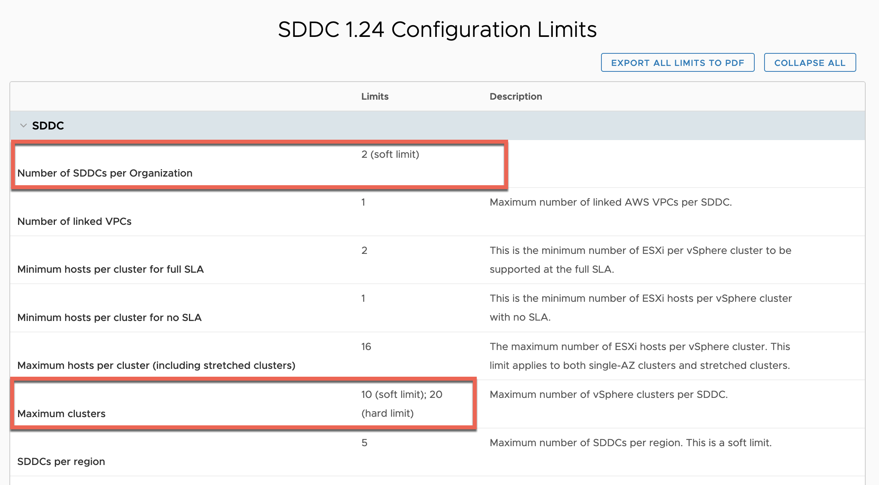Select the Number of SDDCs per Organization row

pos(105,173)
